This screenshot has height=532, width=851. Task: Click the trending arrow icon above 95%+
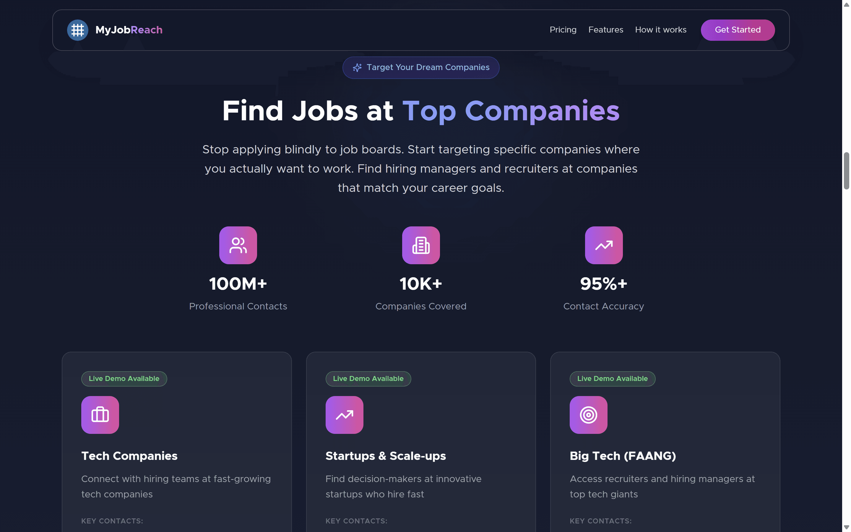pos(604,245)
